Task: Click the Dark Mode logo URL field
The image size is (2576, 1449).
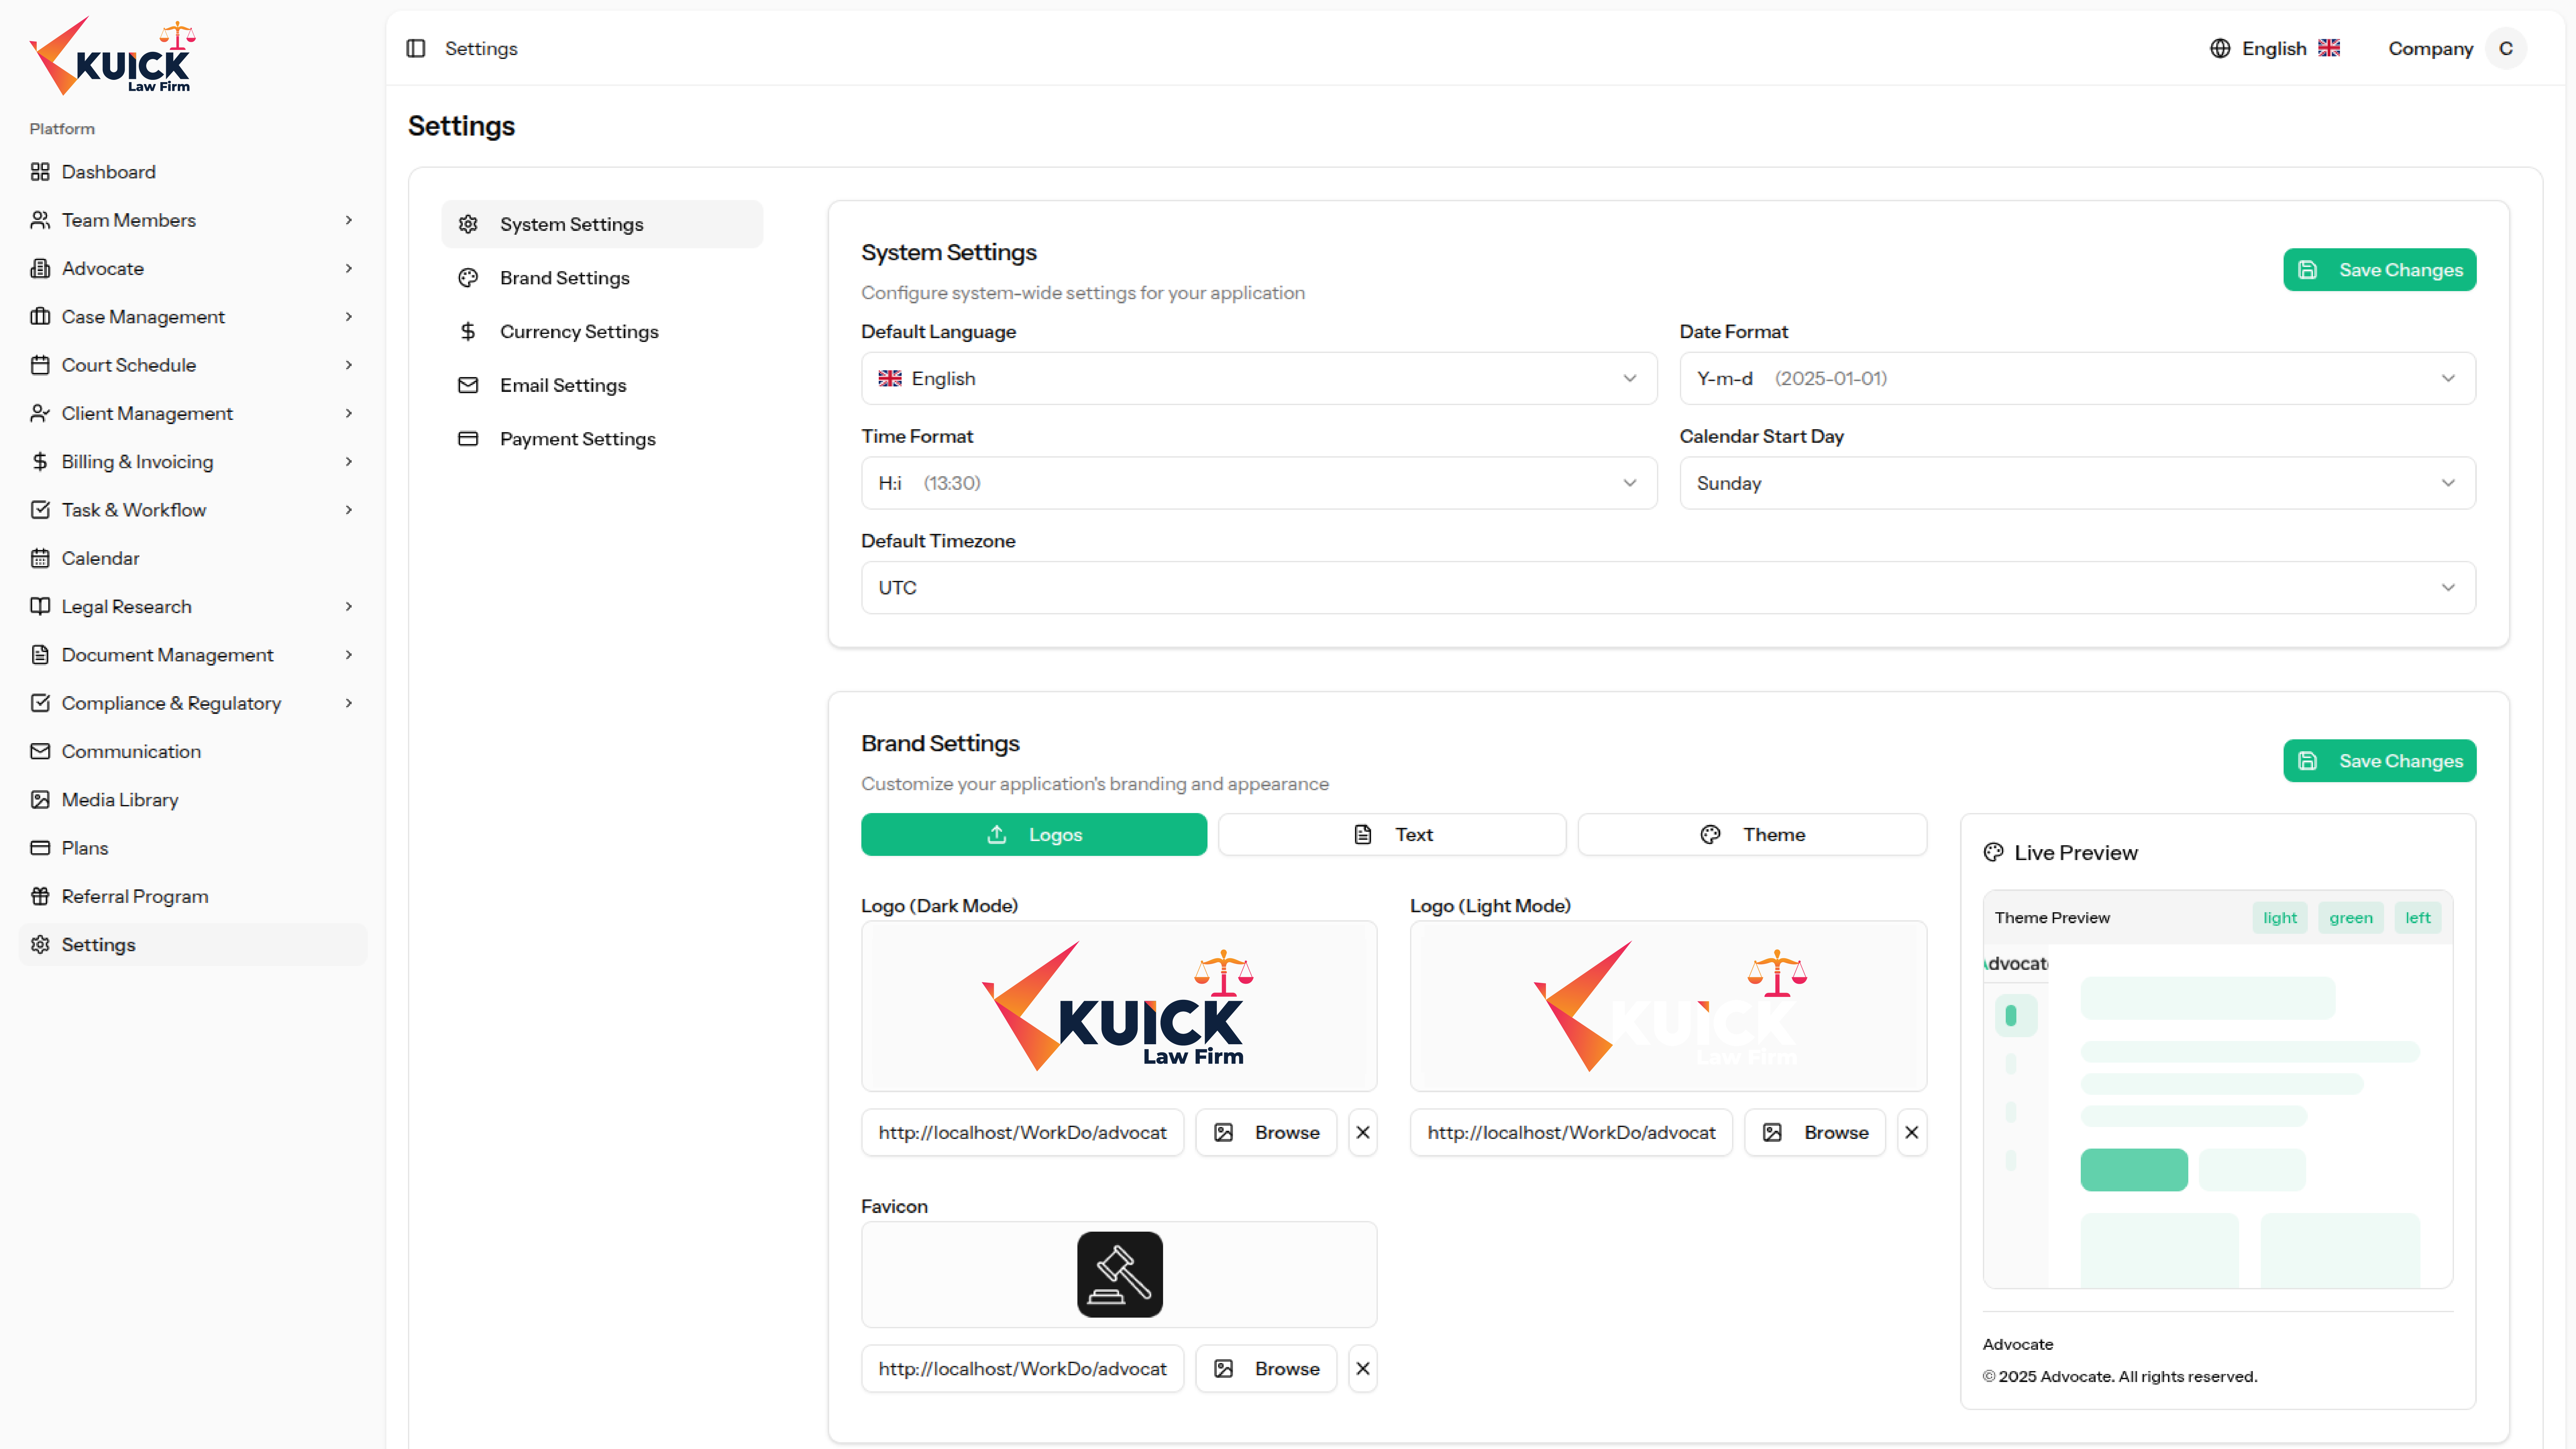Action: click(x=1022, y=1132)
